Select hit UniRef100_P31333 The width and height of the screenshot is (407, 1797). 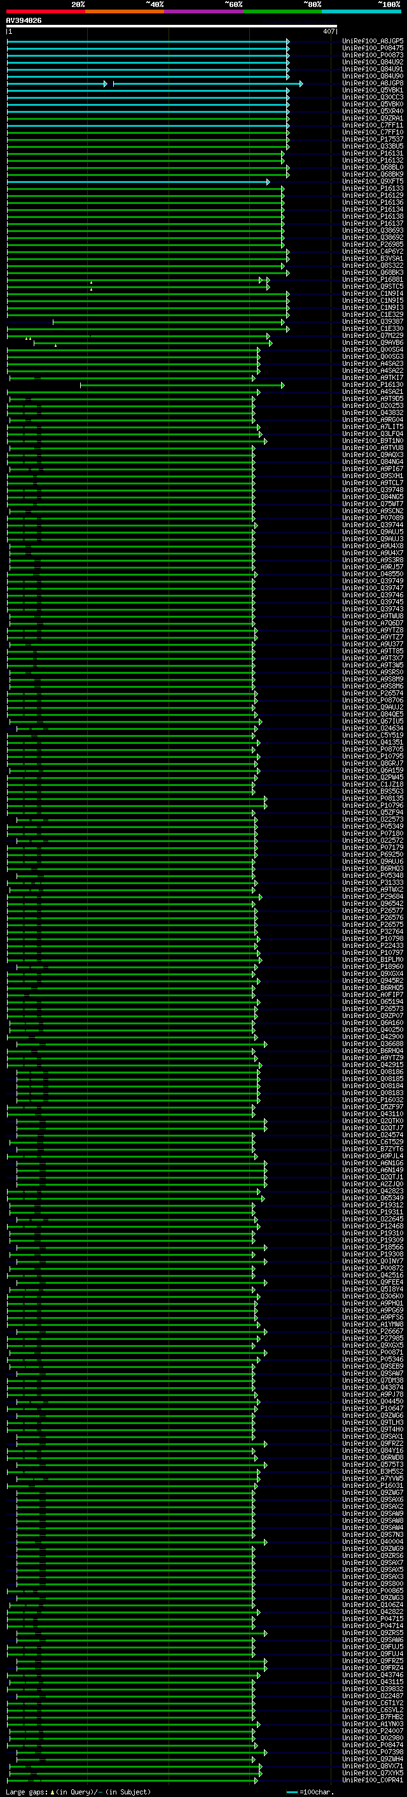coord(373,882)
